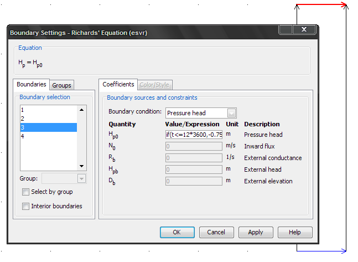Image resolution: width=358 pixels, height=262 pixels.
Task: Open Help for boundary settings
Action: [x=295, y=232]
